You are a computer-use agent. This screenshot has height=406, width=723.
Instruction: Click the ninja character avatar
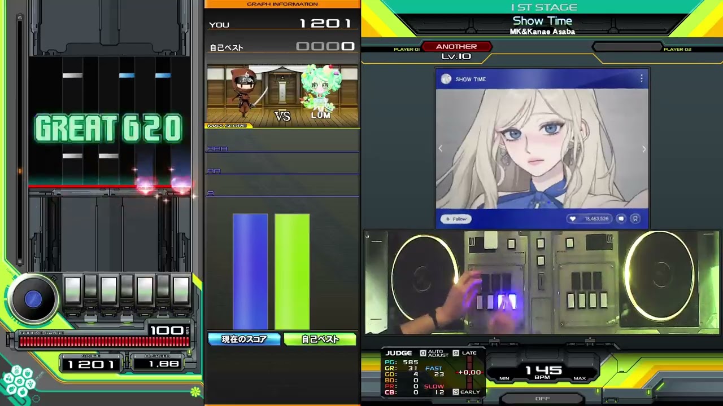[x=245, y=94]
